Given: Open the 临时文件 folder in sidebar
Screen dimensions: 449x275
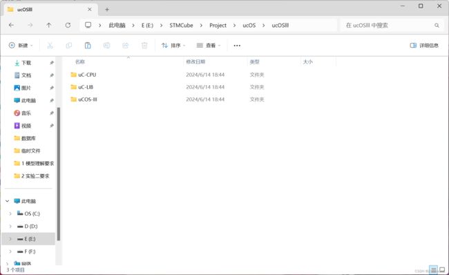Looking at the screenshot, I should 30,151.
